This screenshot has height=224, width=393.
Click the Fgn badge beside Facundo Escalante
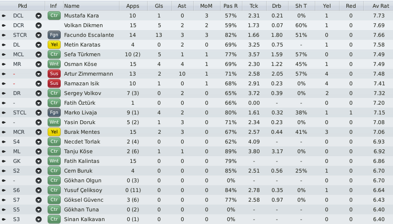54,35
